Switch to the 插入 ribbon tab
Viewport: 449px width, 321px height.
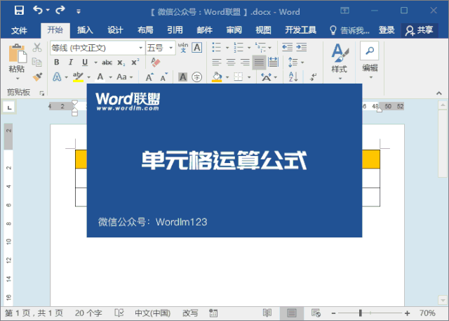85,30
